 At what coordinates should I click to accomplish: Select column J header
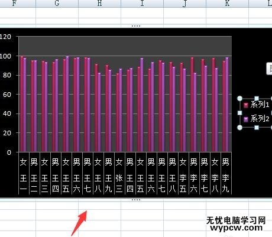tap(184, 4)
